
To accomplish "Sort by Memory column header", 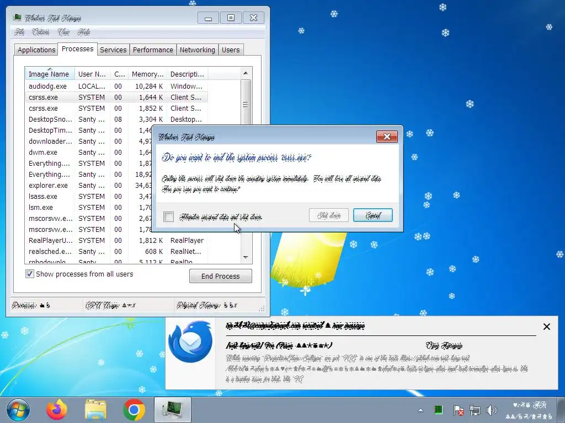I will [148, 74].
